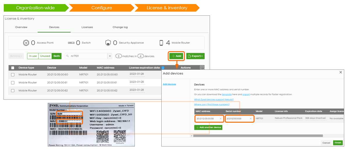Expand the search box dropdown arrow
Screen dimensions: 348x150
click(110, 56)
